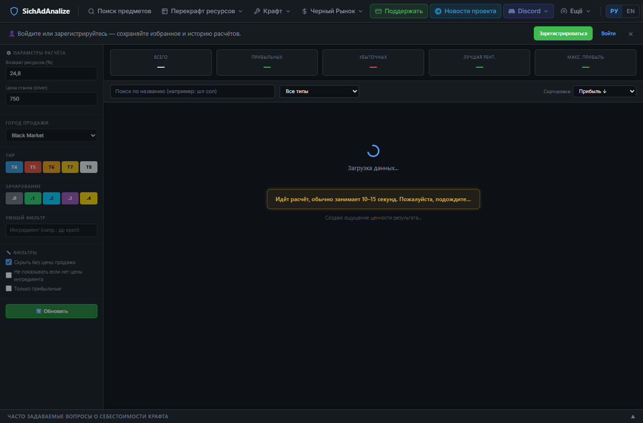Viewport: 643px width, 423px height.
Task: Close the registration banner
Action: click(x=631, y=34)
